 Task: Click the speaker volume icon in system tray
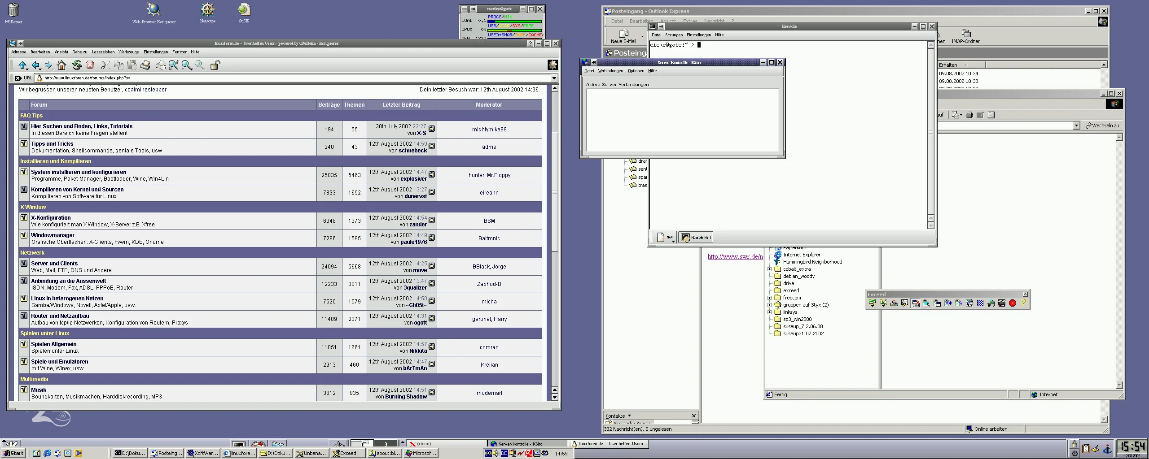[x=496, y=453]
